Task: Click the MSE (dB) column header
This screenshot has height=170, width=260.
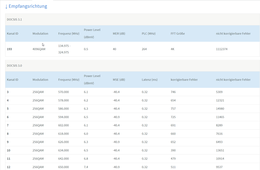Action: tap(119, 80)
